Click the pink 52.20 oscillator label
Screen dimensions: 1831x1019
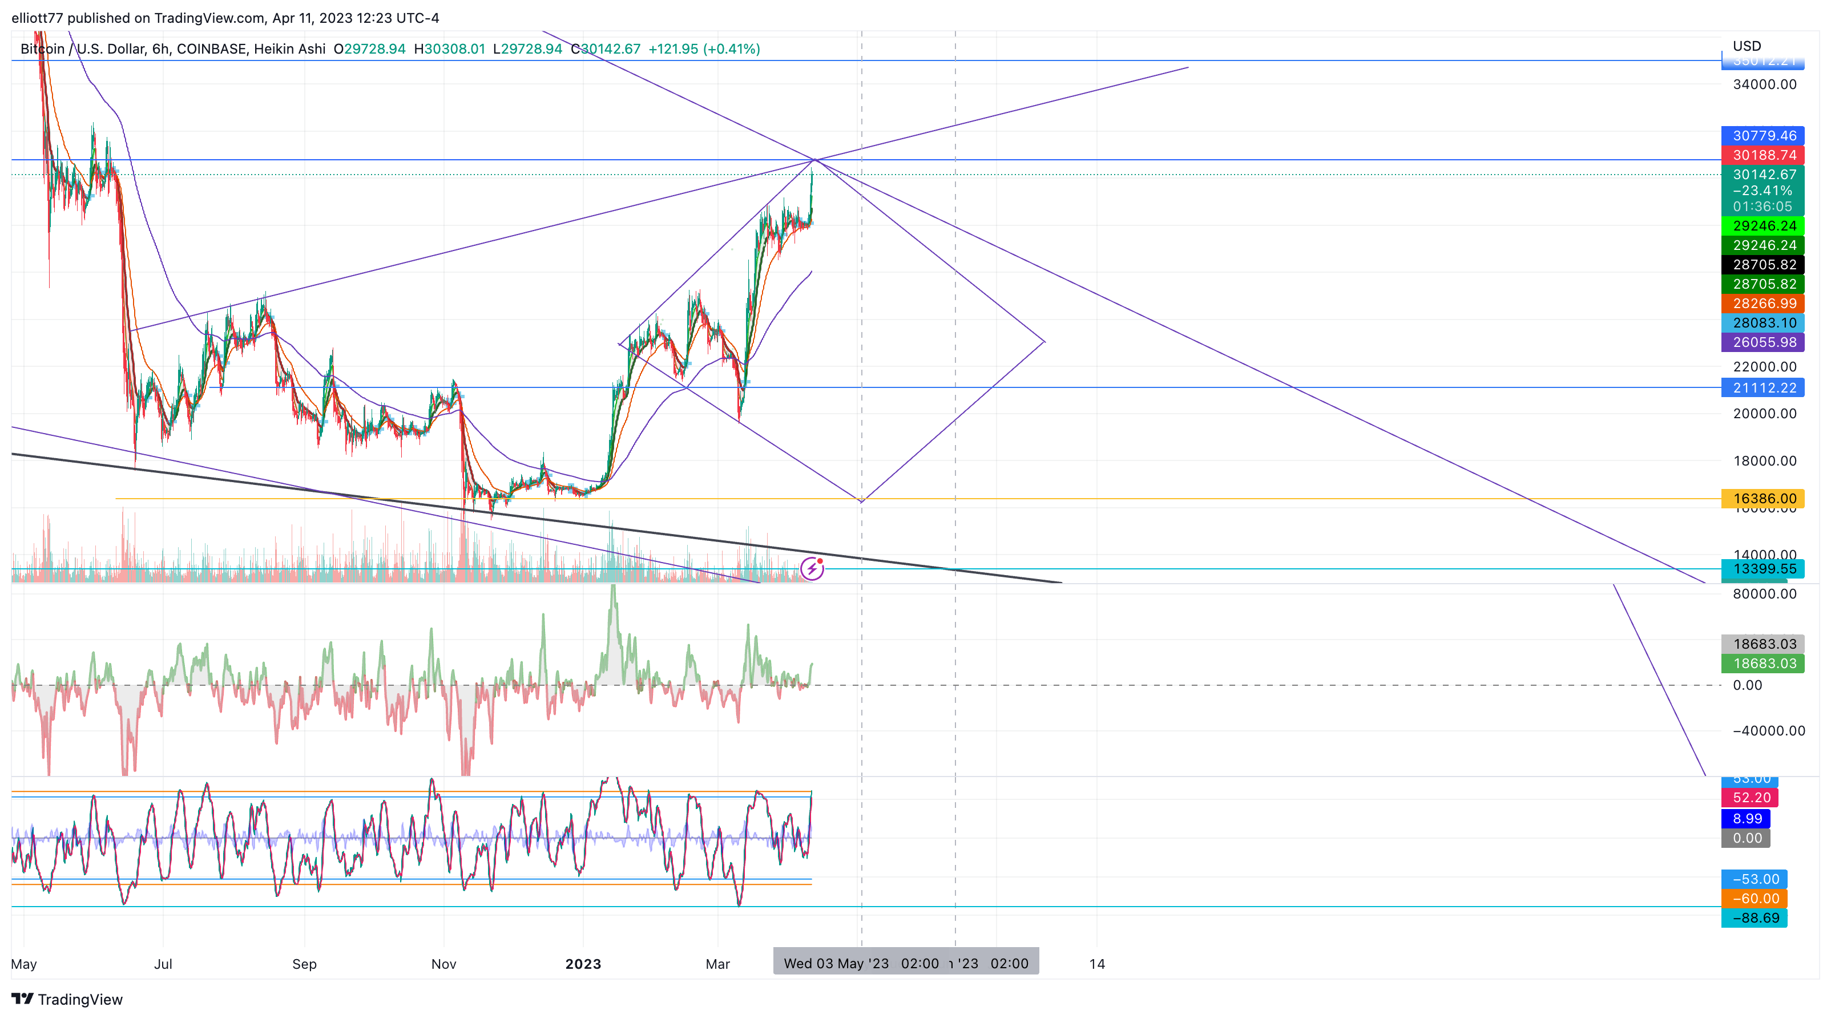[1750, 797]
